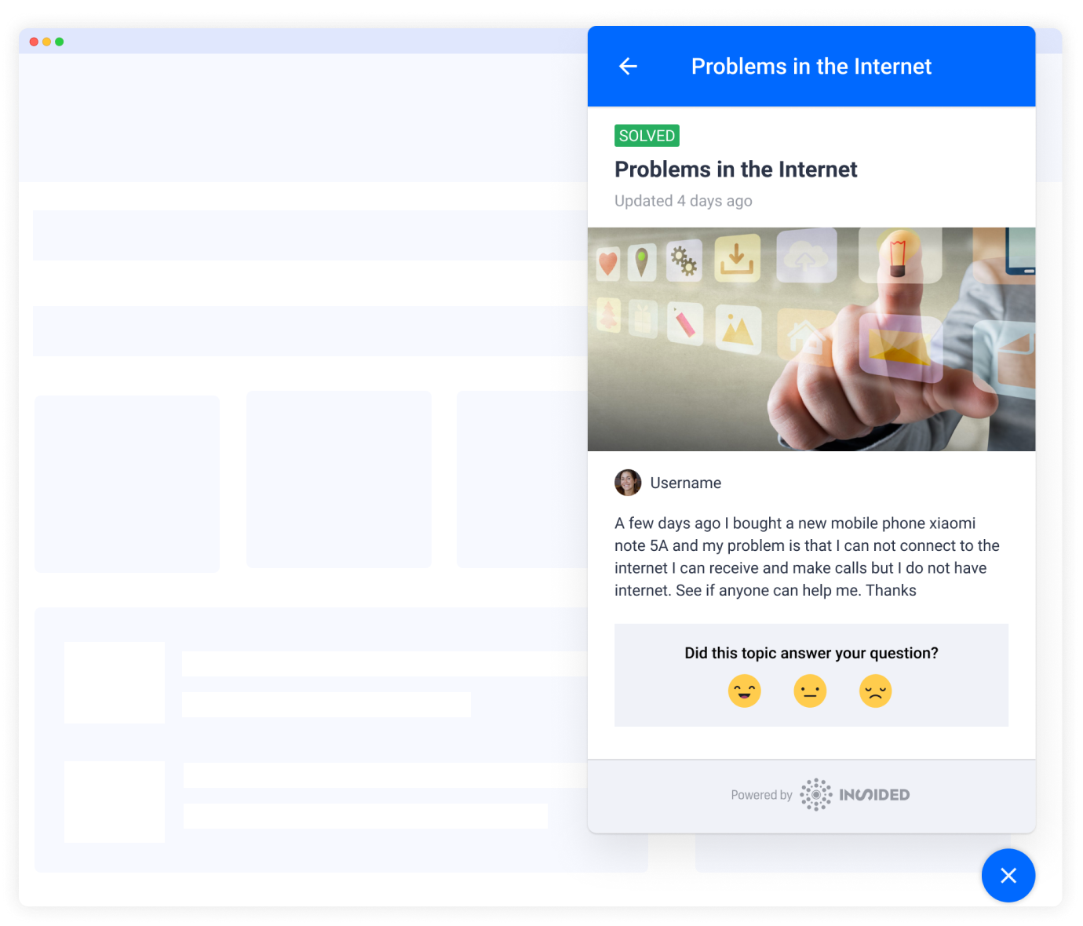Screen dimensions: 1083x926
Task: Select the happy smiley face rating
Action: 744,691
